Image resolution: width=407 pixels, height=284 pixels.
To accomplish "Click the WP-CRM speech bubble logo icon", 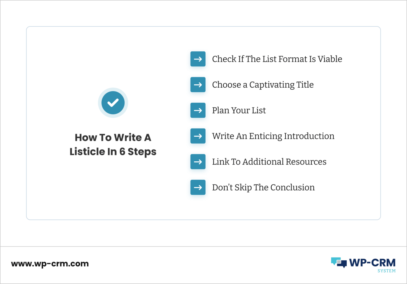I will click(x=339, y=263).
